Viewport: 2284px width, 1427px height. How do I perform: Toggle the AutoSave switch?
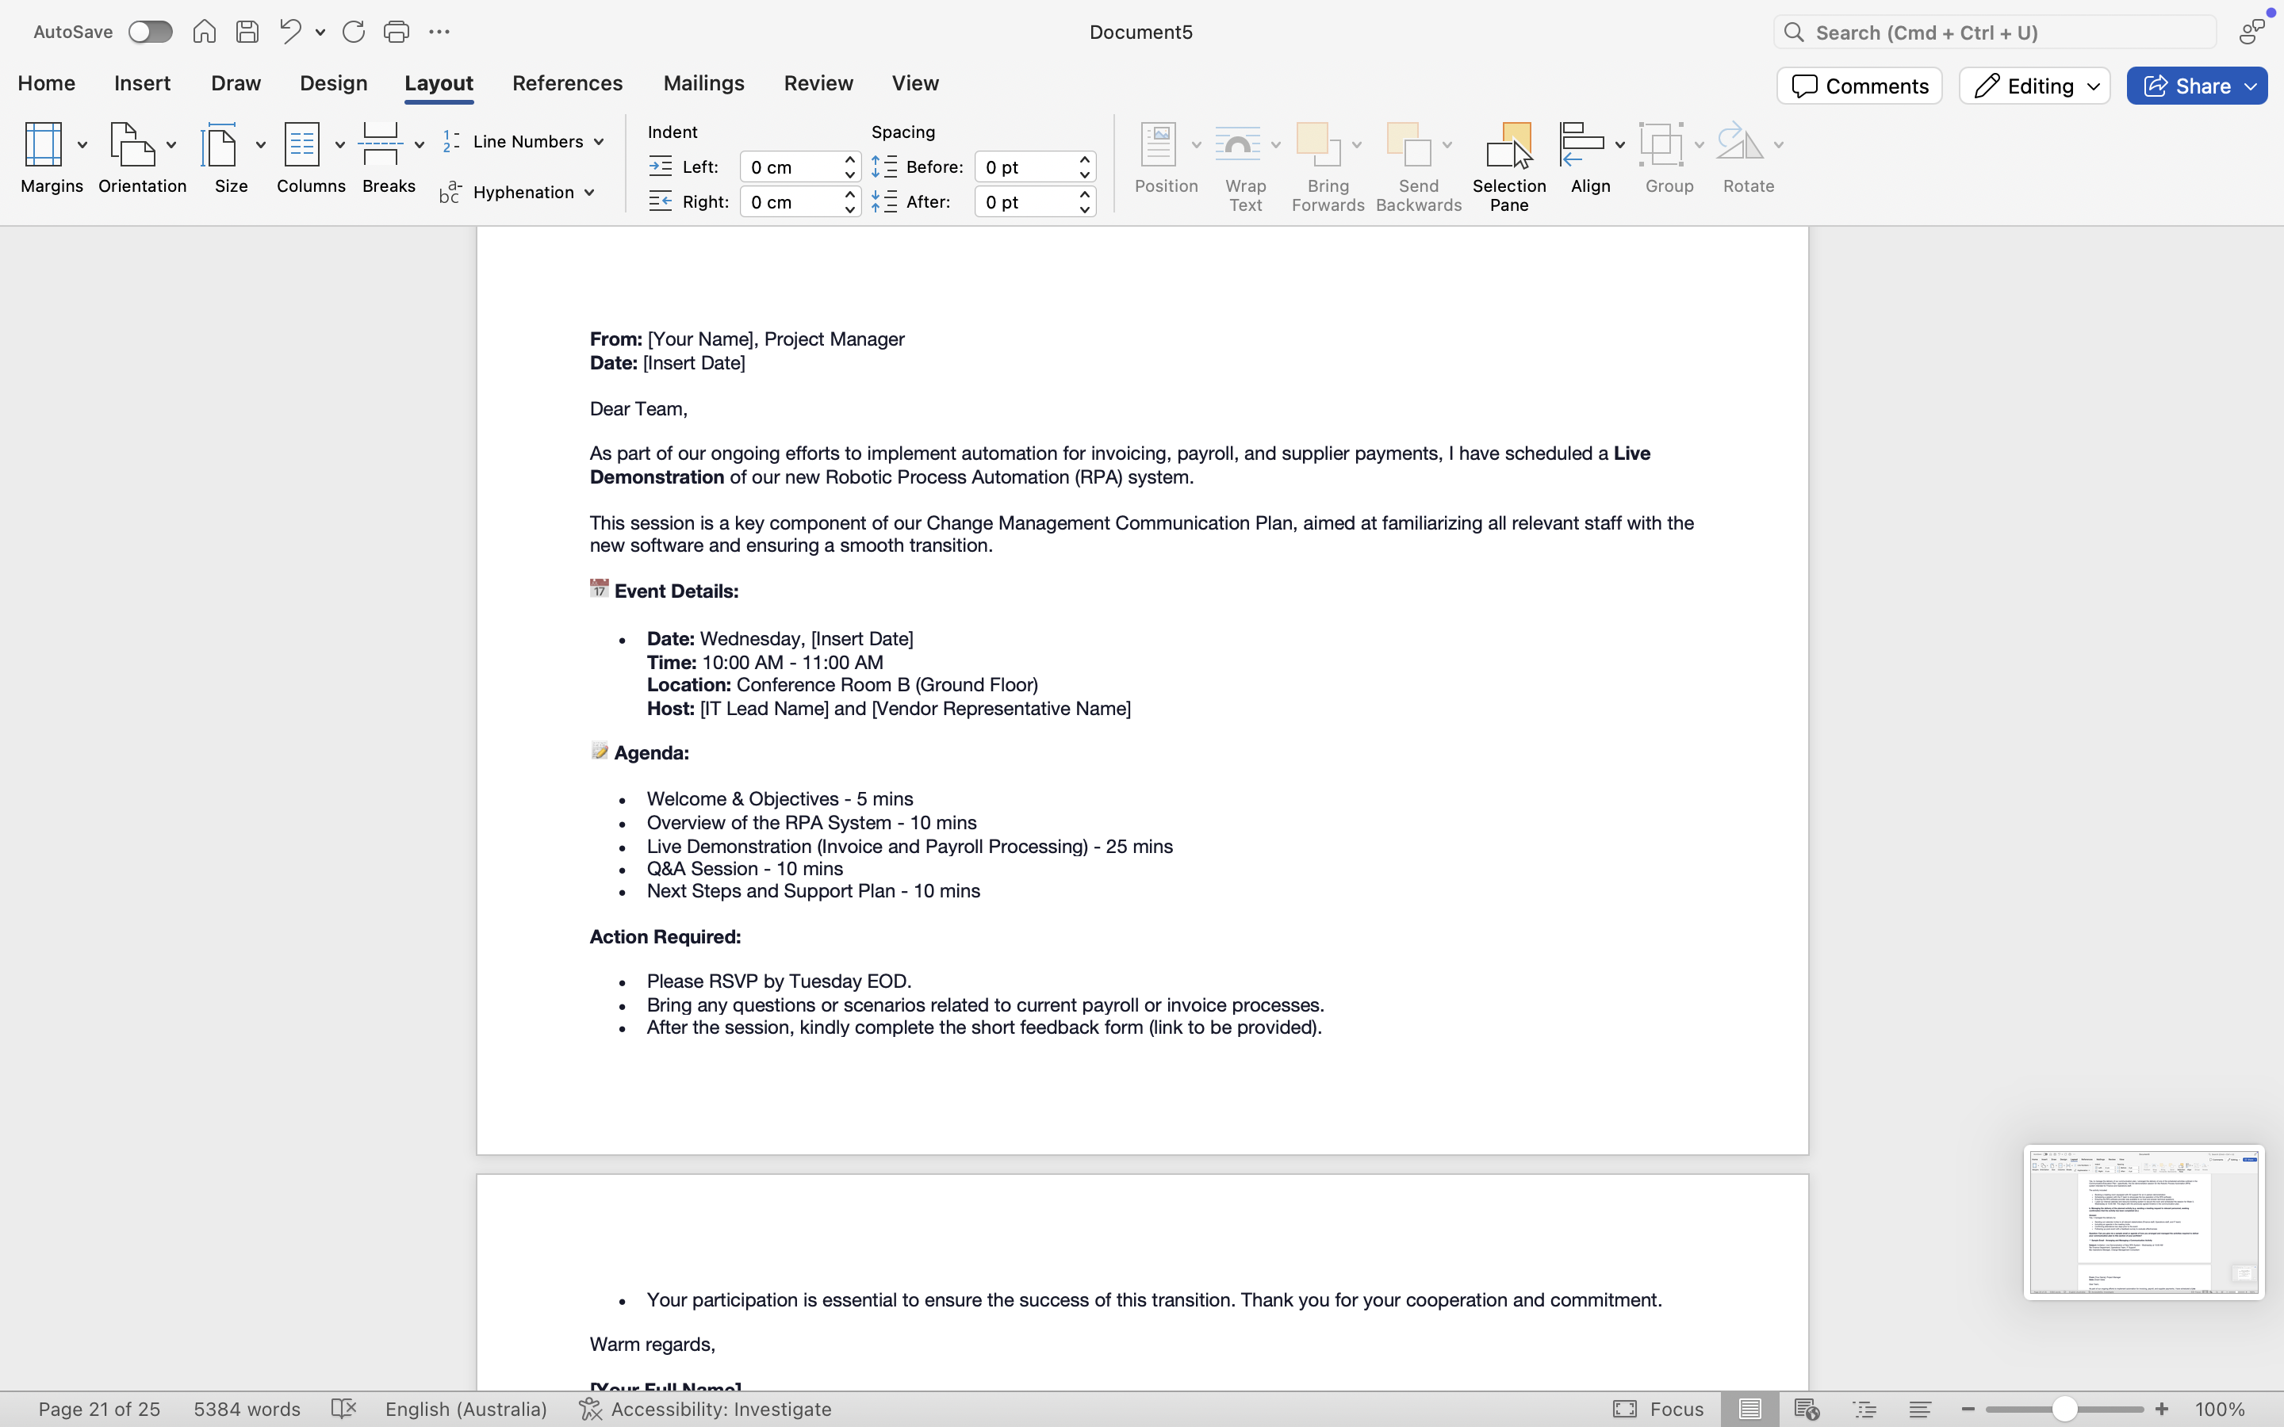coord(150,32)
